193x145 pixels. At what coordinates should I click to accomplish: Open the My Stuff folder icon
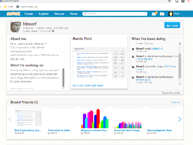point(162,14)
